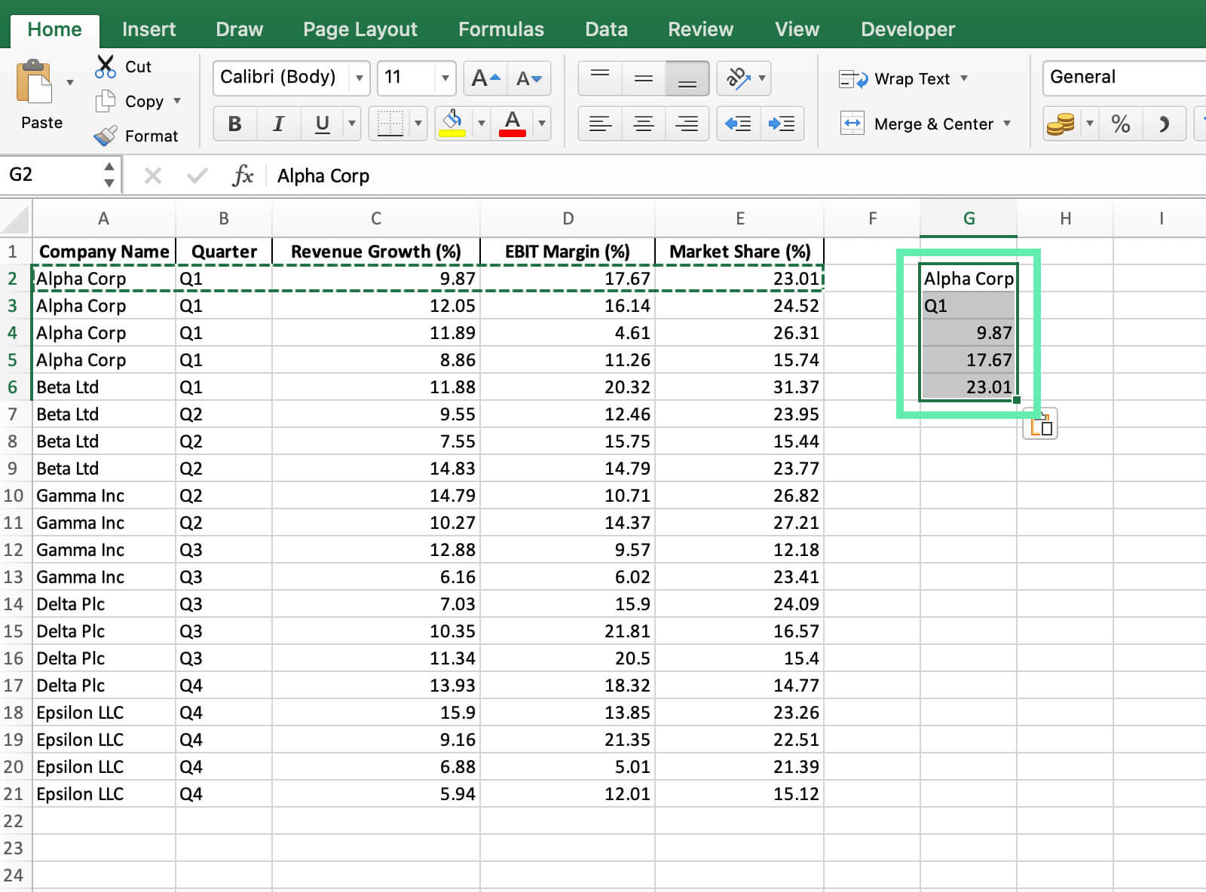Switch to the Developer tab
Screen dimensions: 1206x892
pos(908,29)
